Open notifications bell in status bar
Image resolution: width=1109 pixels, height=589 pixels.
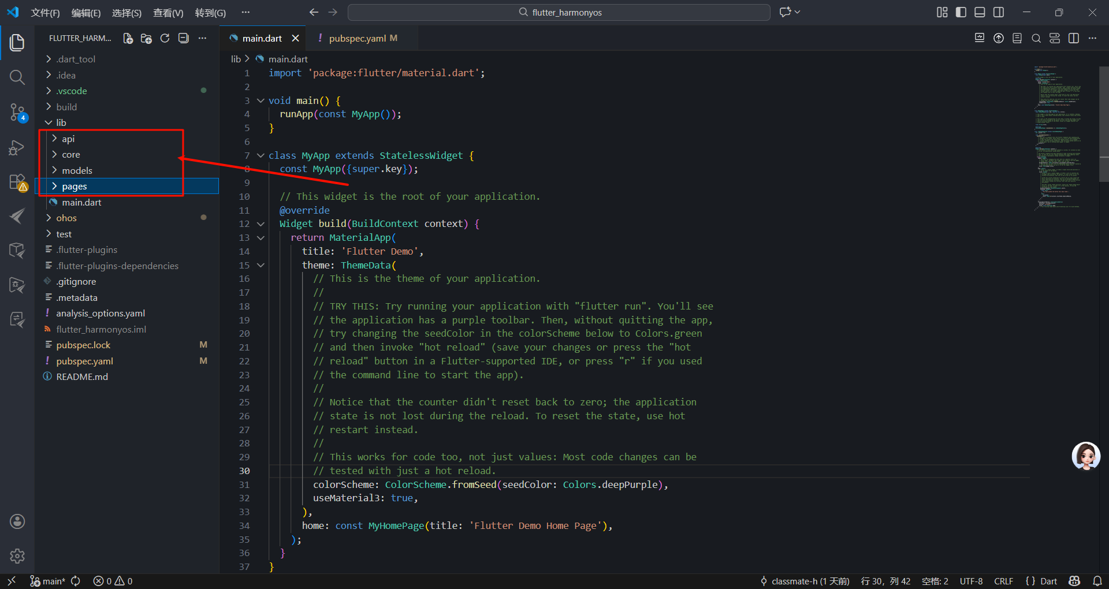tap(1097, 581)
